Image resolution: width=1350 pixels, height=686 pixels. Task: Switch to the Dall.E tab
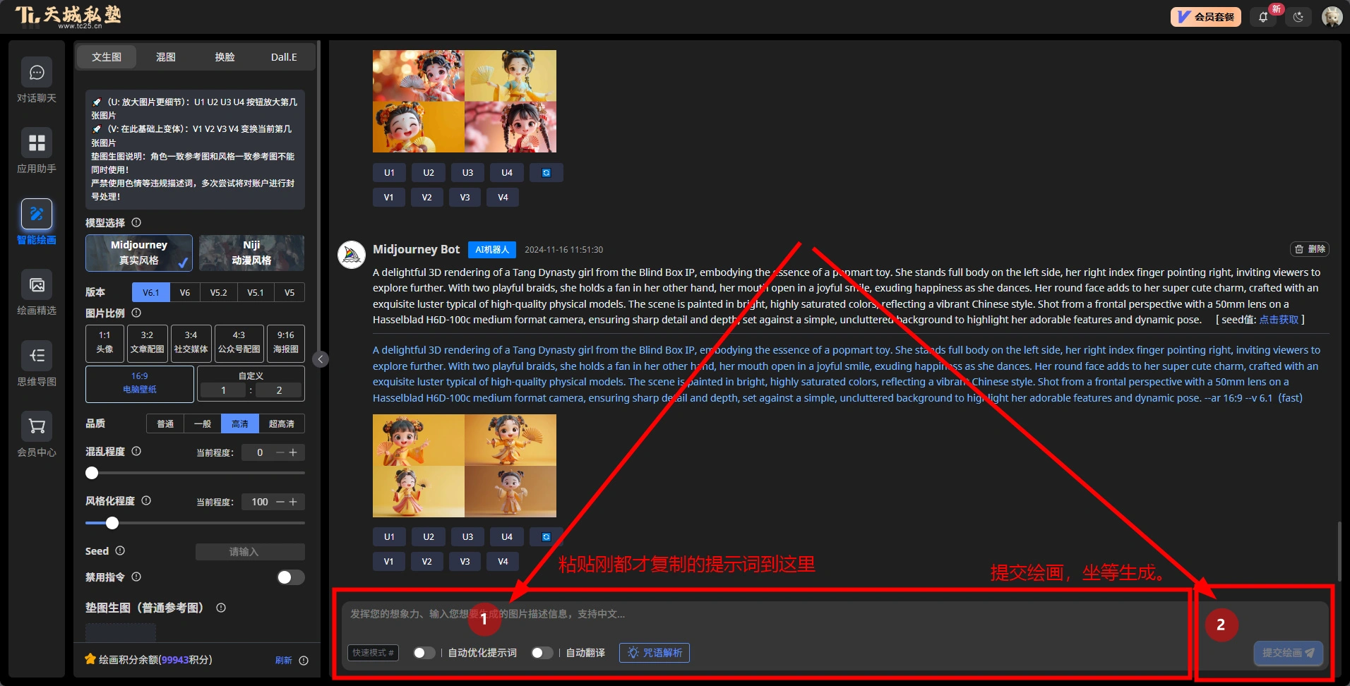point(284,57)
